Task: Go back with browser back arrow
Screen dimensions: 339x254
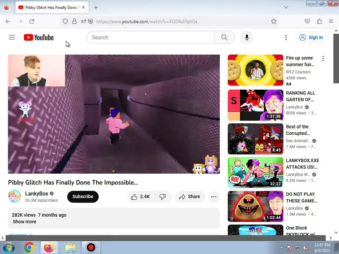Action: click(8, 21)
